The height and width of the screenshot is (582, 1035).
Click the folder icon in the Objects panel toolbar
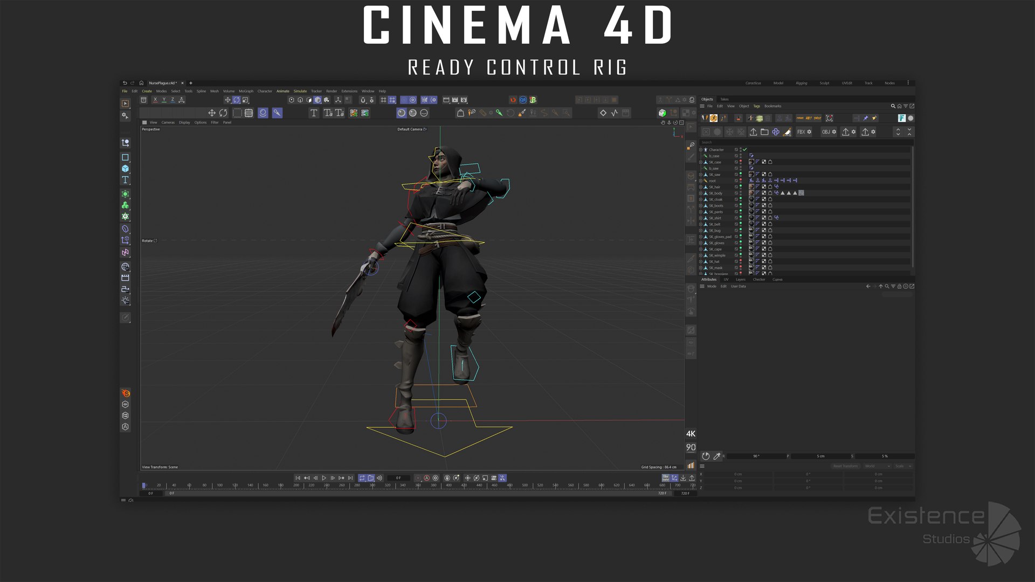[764, 132]
